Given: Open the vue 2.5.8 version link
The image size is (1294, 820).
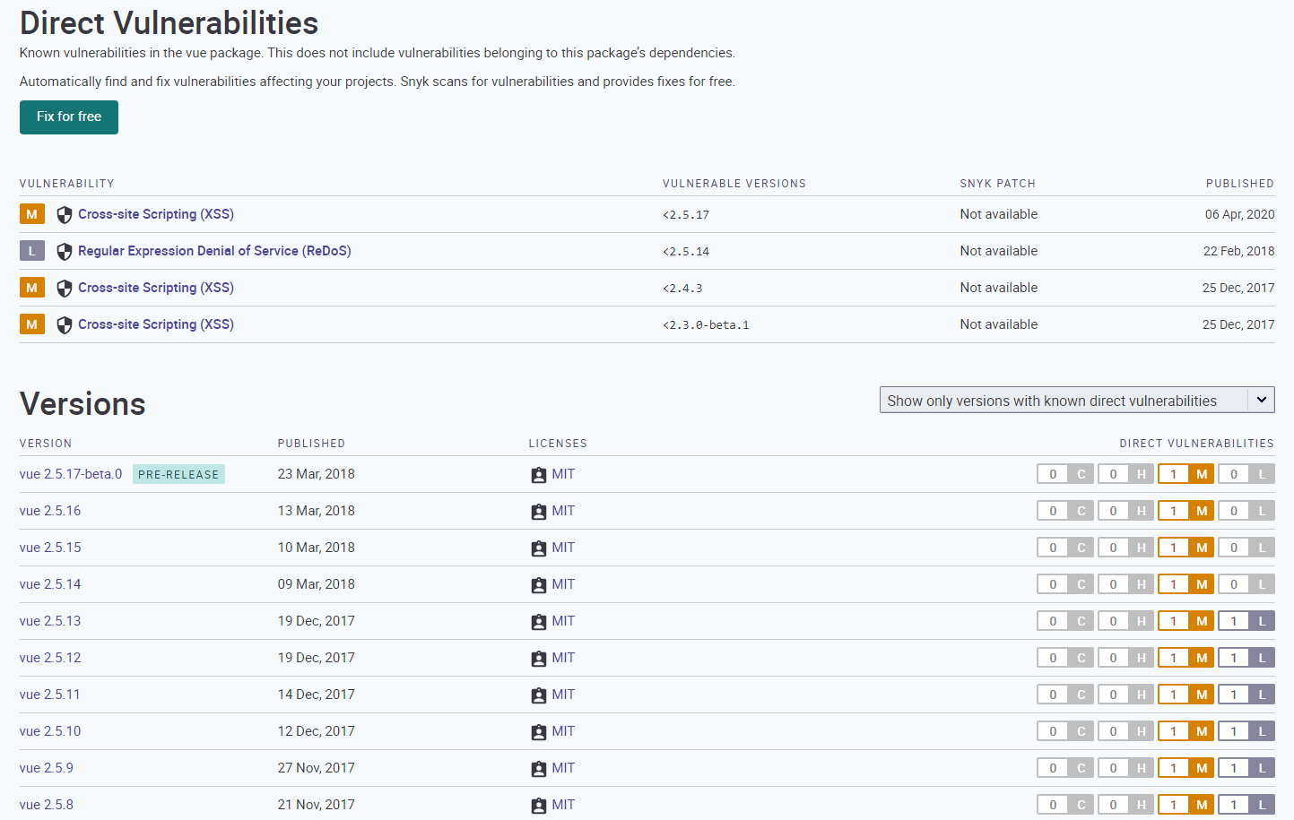Looking at the screenshot, I should coord(47,805).
